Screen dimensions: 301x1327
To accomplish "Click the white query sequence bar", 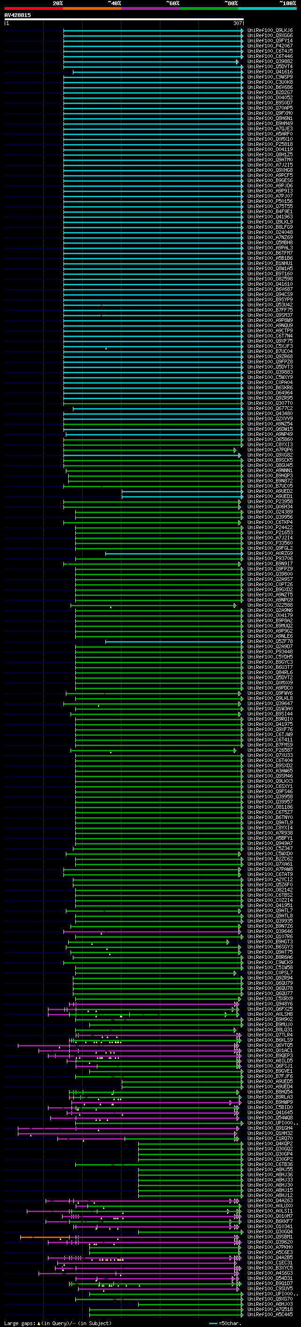I will 124,20.
